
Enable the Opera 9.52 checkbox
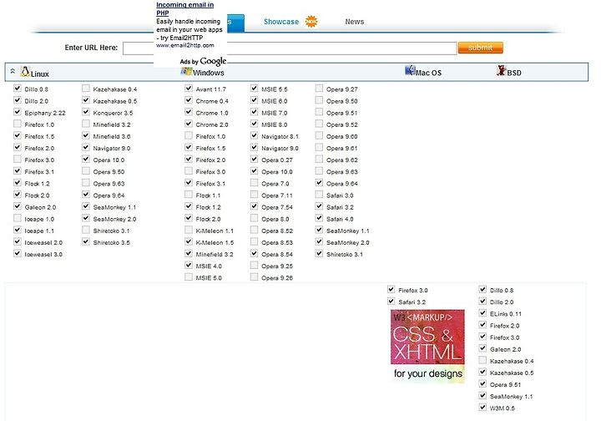319,124
